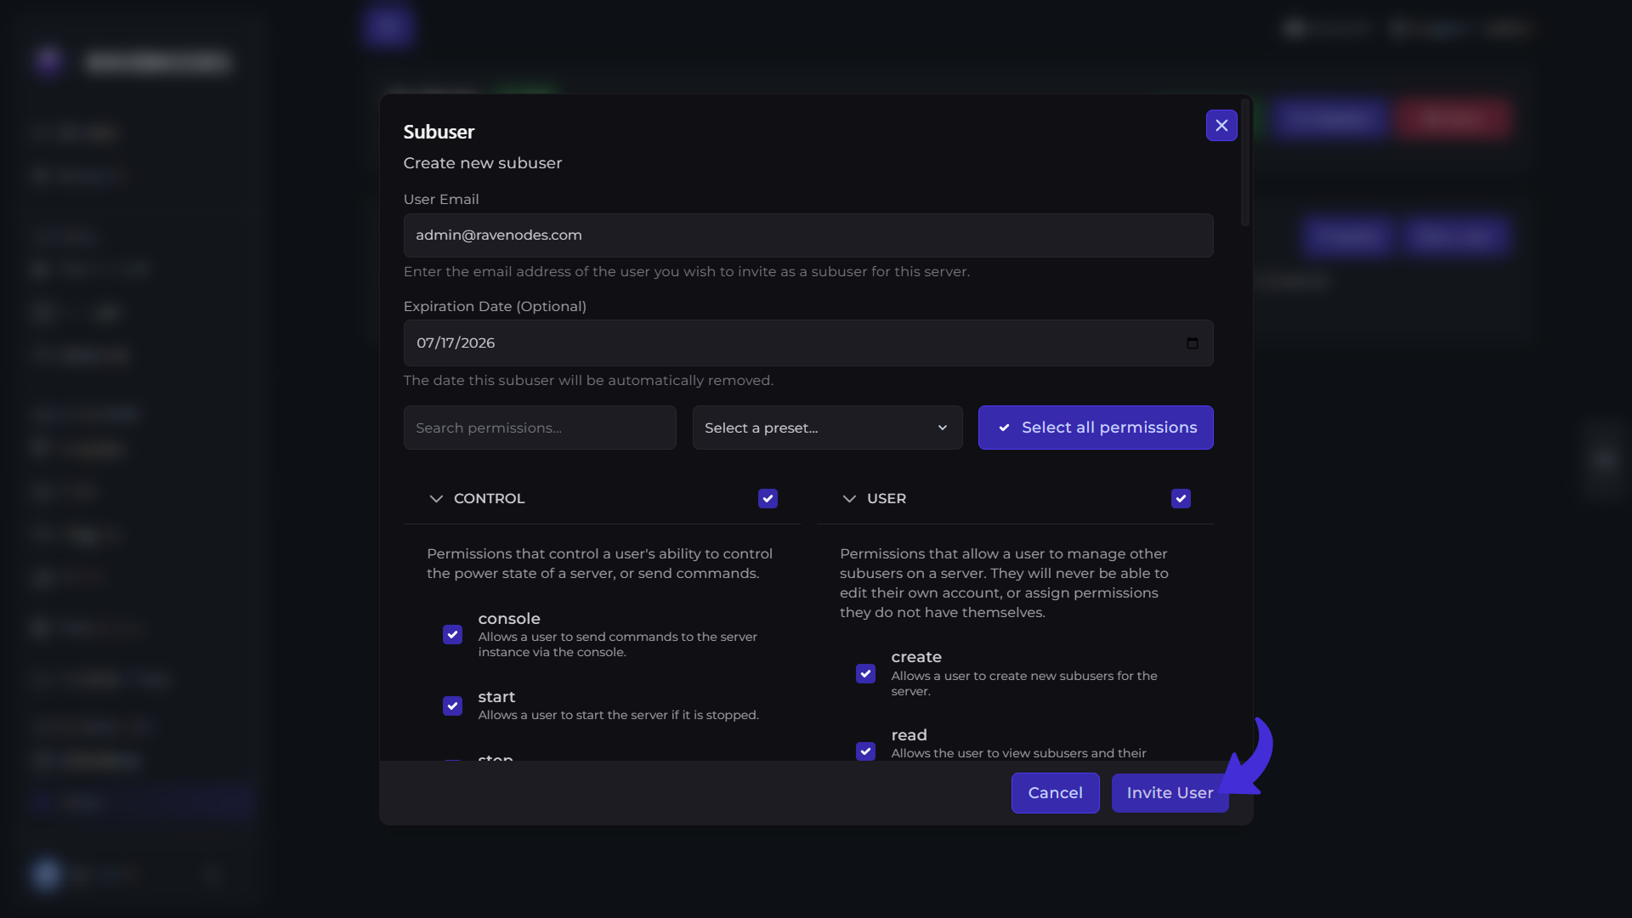Click Select all permissions button
The height and width of the screenshot is (918, 1632).
[1096, 428]
